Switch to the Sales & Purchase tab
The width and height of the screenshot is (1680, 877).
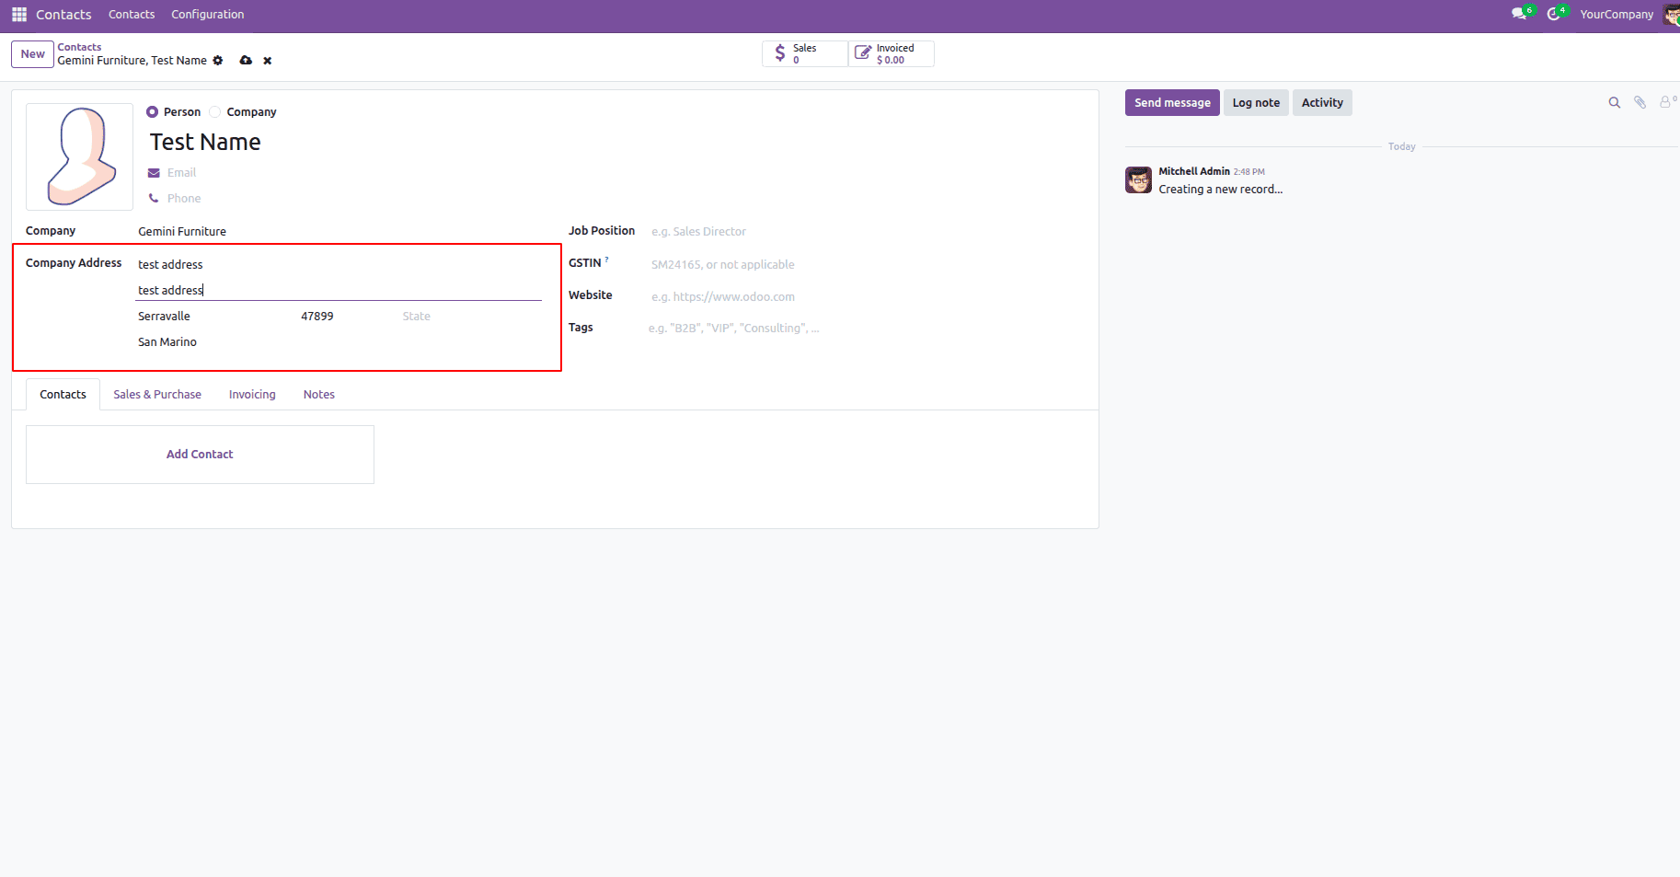[157, 395]
